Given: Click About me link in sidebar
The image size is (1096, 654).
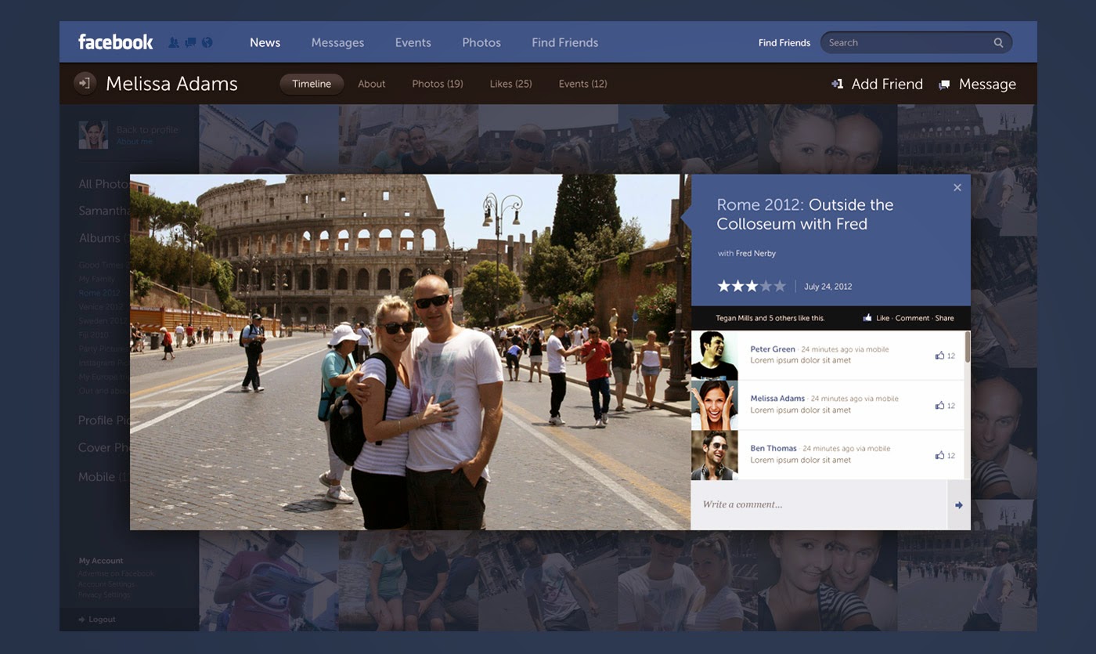Looking at the screenshot, I should (135, 142).
